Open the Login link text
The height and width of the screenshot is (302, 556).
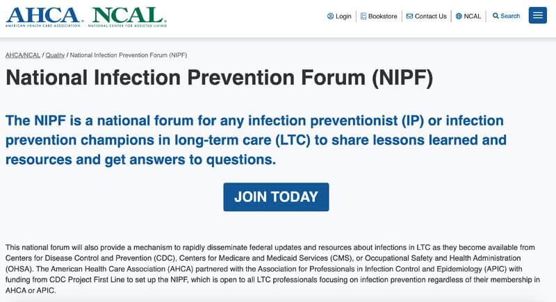pos(343,16)
